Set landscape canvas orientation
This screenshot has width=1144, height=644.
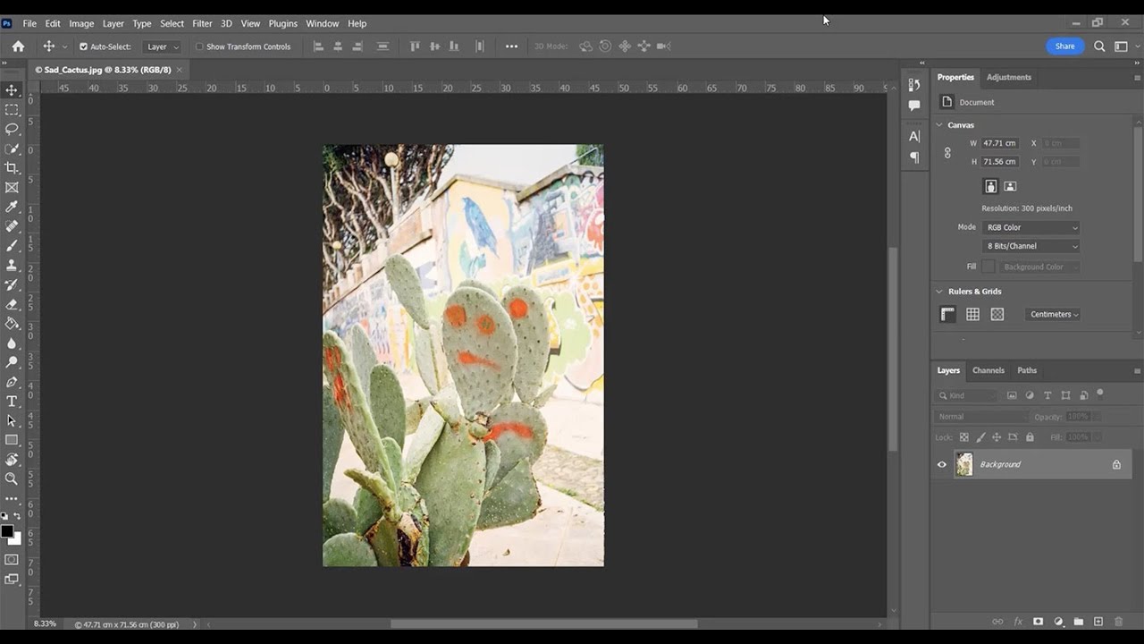click(x=1010, y=186)
